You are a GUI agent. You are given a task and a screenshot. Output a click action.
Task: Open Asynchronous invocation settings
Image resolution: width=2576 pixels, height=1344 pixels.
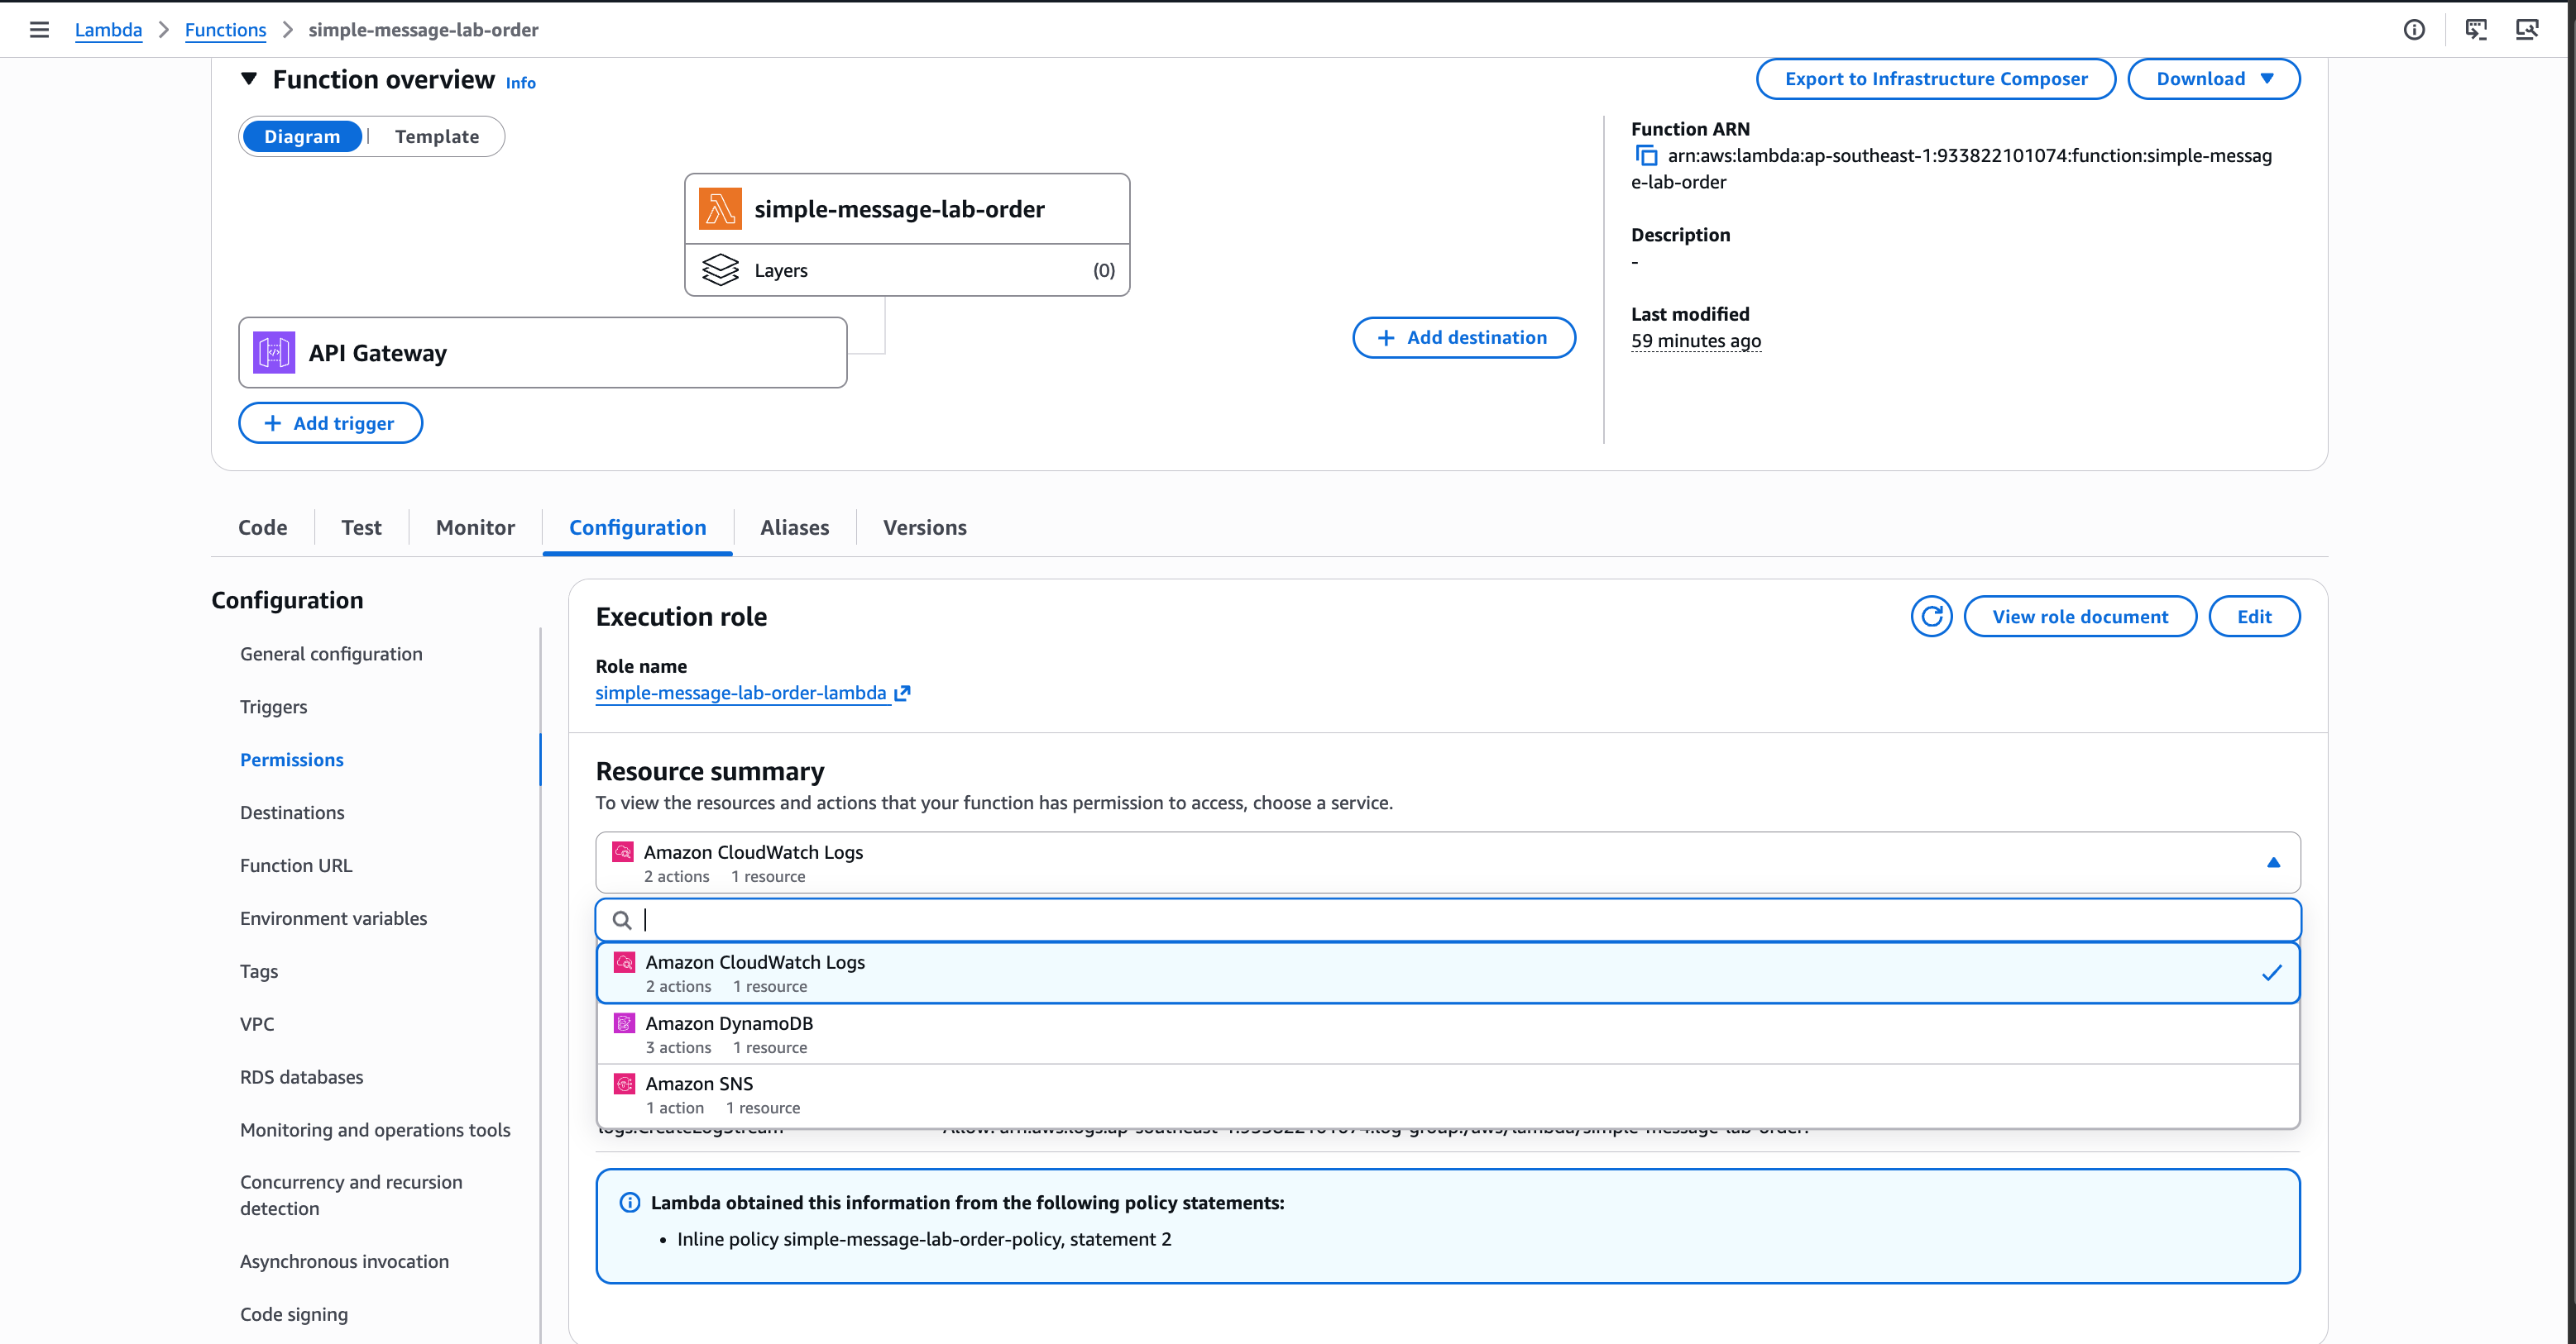344,1261
